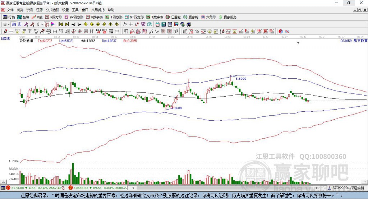
Task: Select the percent retracement tool
Action: point(197,32)
